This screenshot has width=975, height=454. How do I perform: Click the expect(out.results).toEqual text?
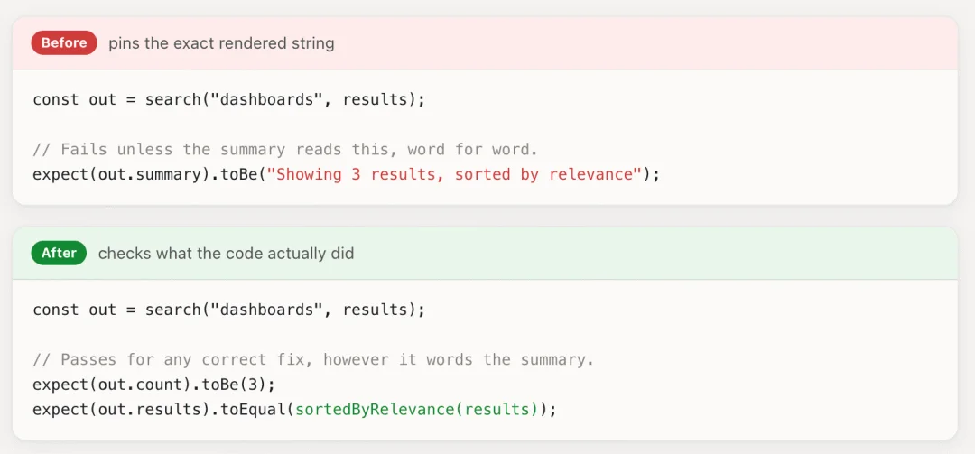161,409
